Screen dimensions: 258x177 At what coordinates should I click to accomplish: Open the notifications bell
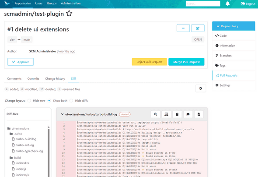click(227, 4)
